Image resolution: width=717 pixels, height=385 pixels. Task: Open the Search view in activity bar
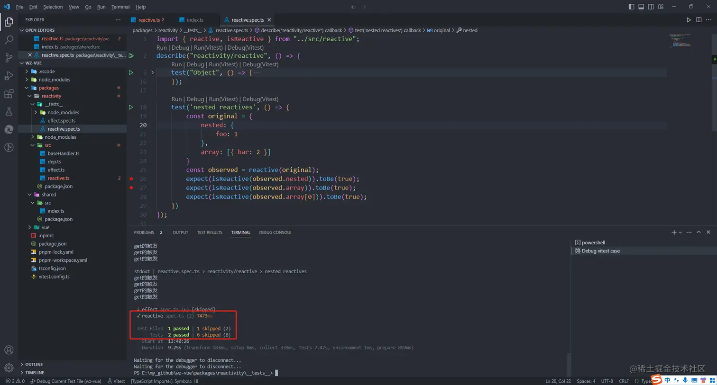pyautogui.click(x=9, y=40)
